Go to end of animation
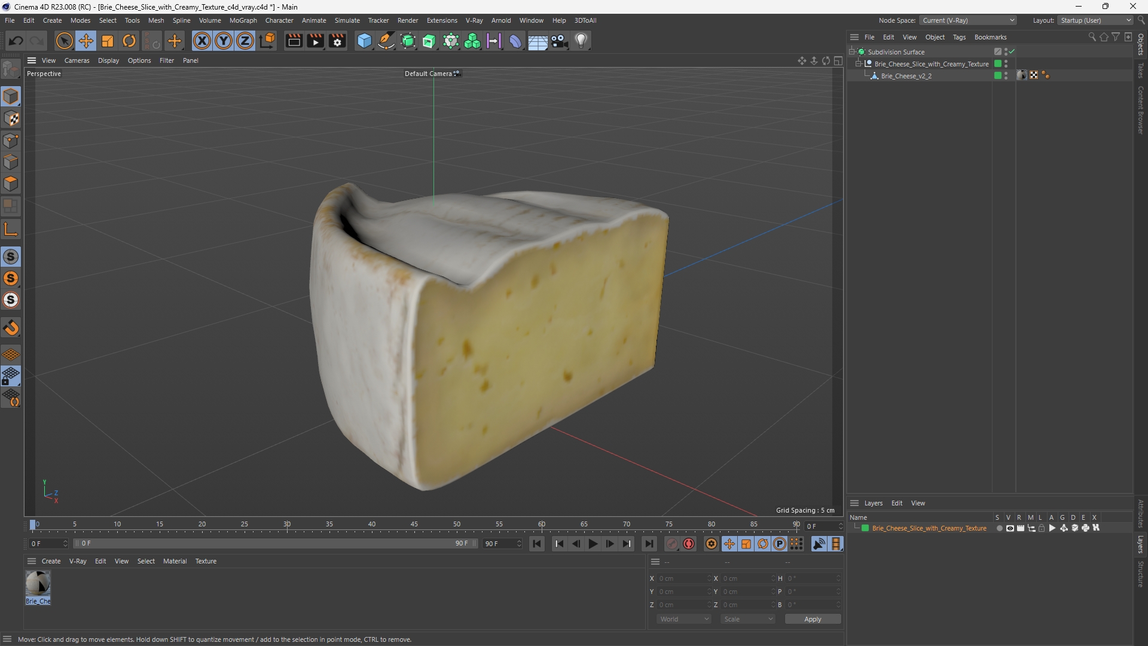The image size is (1148, 646). [649, 544]
